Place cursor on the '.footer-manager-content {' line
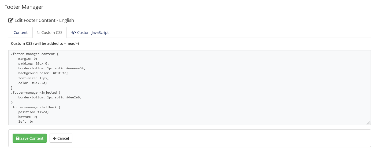379x160 pixels. (35, 54)
